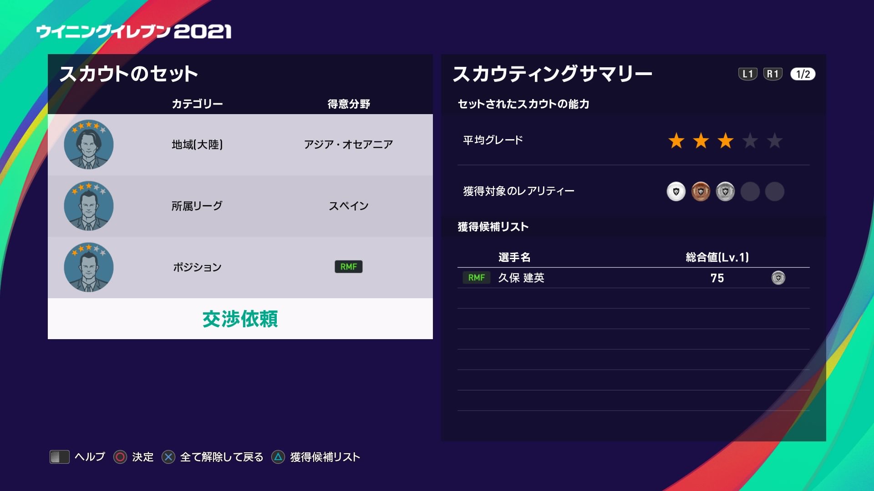Click the silver ball rarity icon in summary
874x491 pixels.
pos(725,191)
